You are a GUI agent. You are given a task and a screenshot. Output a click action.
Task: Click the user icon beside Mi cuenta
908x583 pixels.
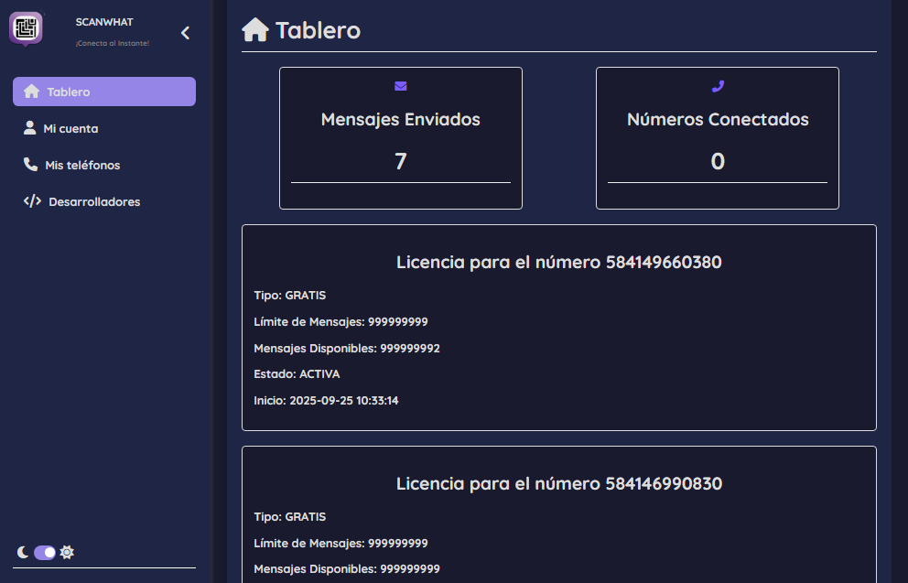click(x=30, y=128)
